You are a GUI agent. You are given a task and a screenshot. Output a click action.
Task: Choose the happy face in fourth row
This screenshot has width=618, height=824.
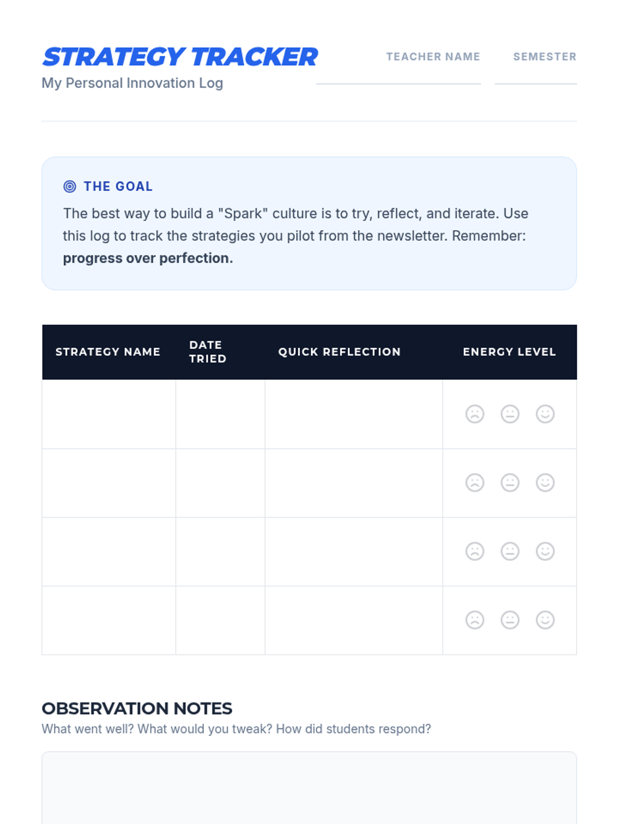point(545,620)
